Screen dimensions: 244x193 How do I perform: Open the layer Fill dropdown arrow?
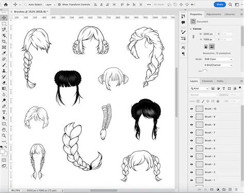239,101
